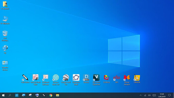Screen dimensions: 174x98
Task: Select the Recycle Bin desktop icon
Action: tap(5, 33)
